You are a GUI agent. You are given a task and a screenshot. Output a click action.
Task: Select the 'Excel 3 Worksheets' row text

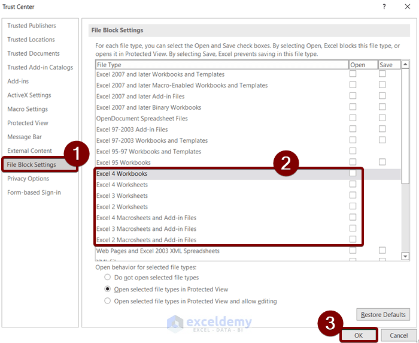tap(122, 196)
